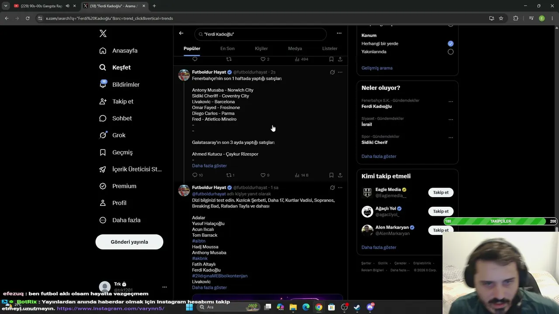The image size is (559, 314).
Task: Open more menu on the dizi bilgisi post
Action: (x=340, y=188)
